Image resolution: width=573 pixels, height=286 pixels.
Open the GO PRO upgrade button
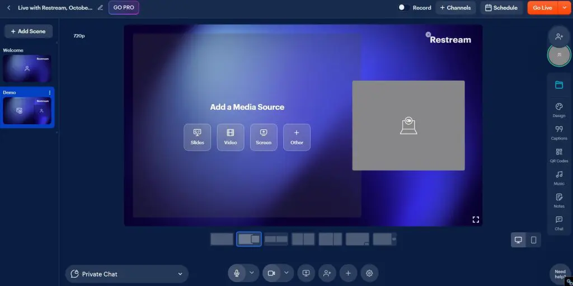point(124,8)
